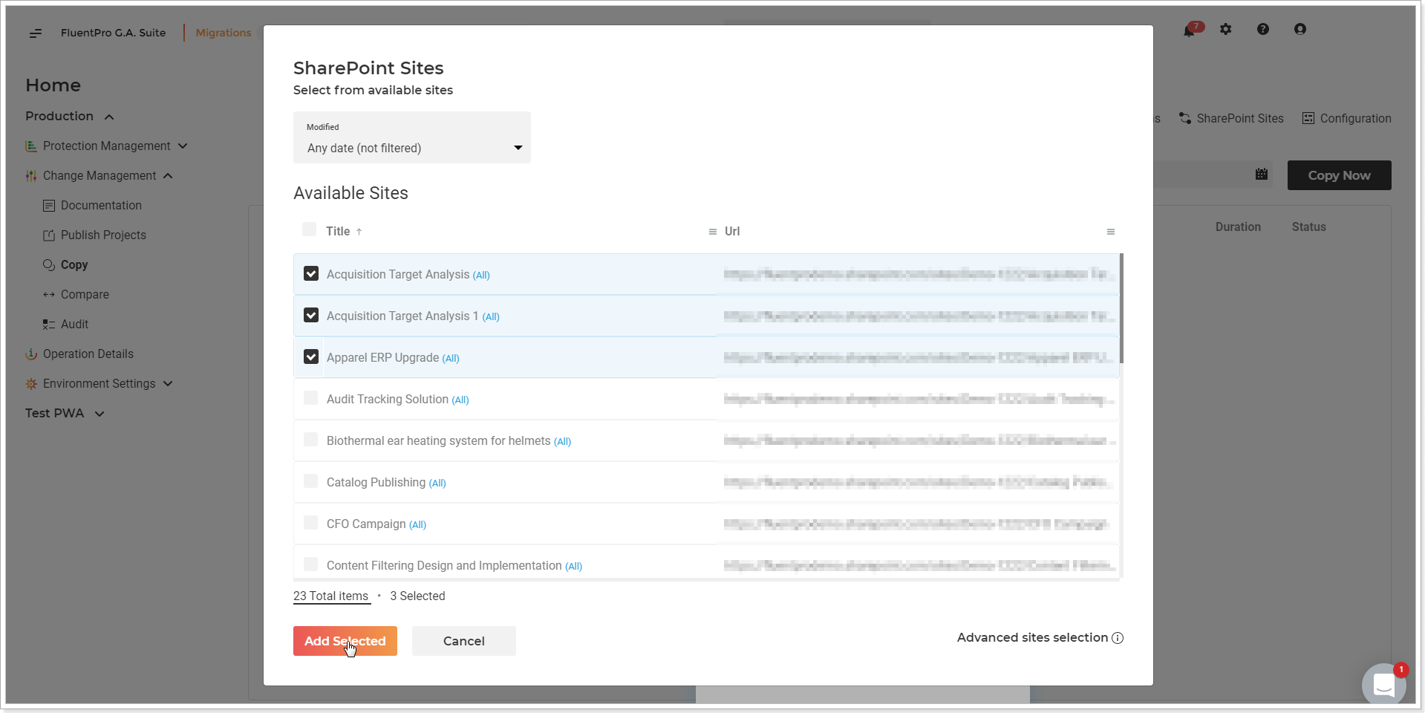Select Compare in sidebar
1425x713 pixels.
pyautogui.click(x=85, y=294)
